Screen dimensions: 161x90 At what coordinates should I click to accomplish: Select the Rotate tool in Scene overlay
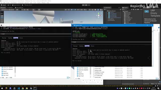2,19
